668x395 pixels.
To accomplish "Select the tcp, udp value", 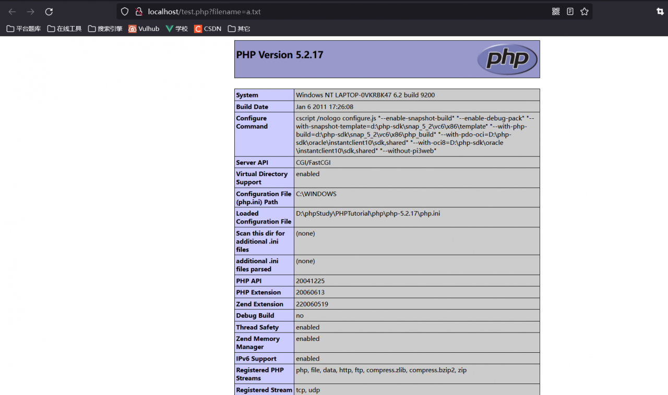I will point(308,390).
